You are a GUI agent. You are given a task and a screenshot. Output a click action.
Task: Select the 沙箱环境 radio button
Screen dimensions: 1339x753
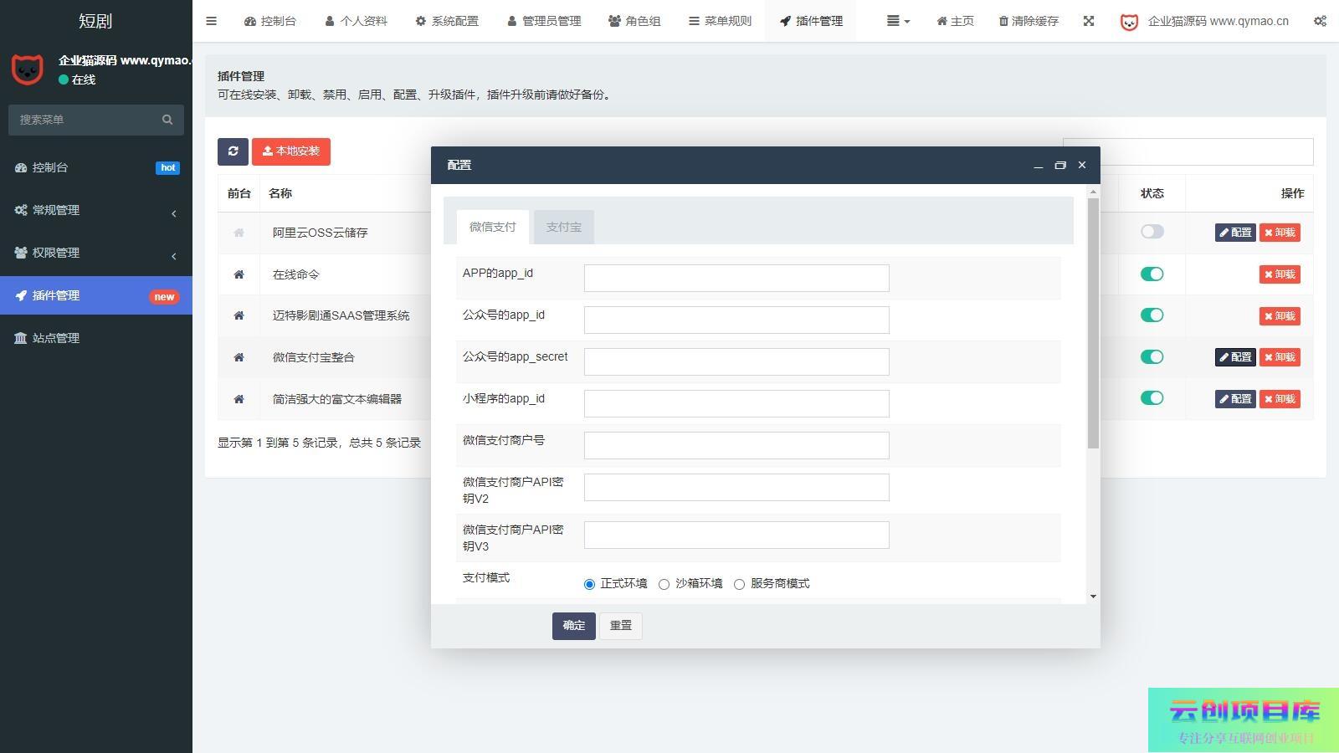pos(664,584)
